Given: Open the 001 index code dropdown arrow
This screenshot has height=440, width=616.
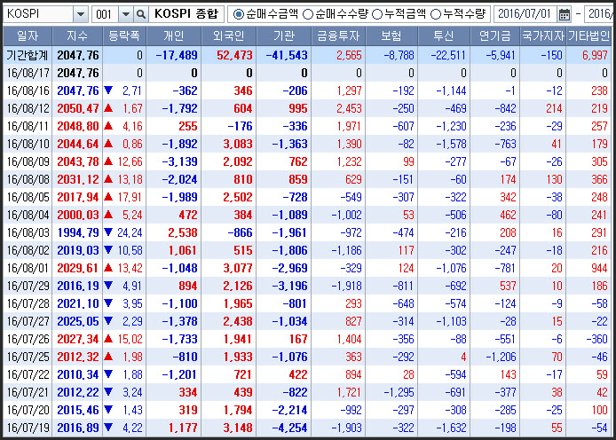Looking at the screenshot, I should click(x=126, y=14).
